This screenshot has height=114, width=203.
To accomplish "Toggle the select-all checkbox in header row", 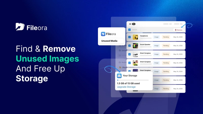I will [129, 30].
